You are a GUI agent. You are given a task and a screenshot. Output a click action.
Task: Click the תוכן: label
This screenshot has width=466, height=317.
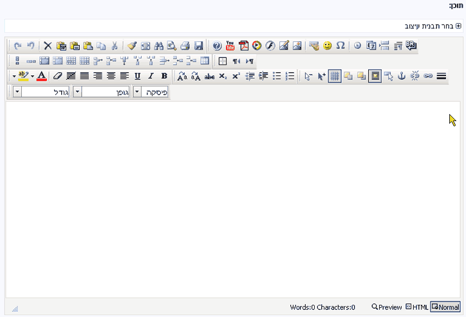(x=456, y=6)
